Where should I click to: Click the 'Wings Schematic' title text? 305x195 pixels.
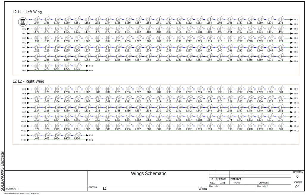pos(149,174)
